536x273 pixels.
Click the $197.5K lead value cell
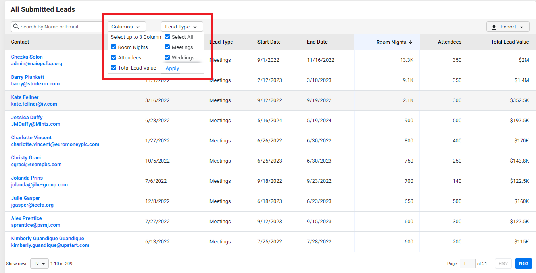(x=519, y=121)
